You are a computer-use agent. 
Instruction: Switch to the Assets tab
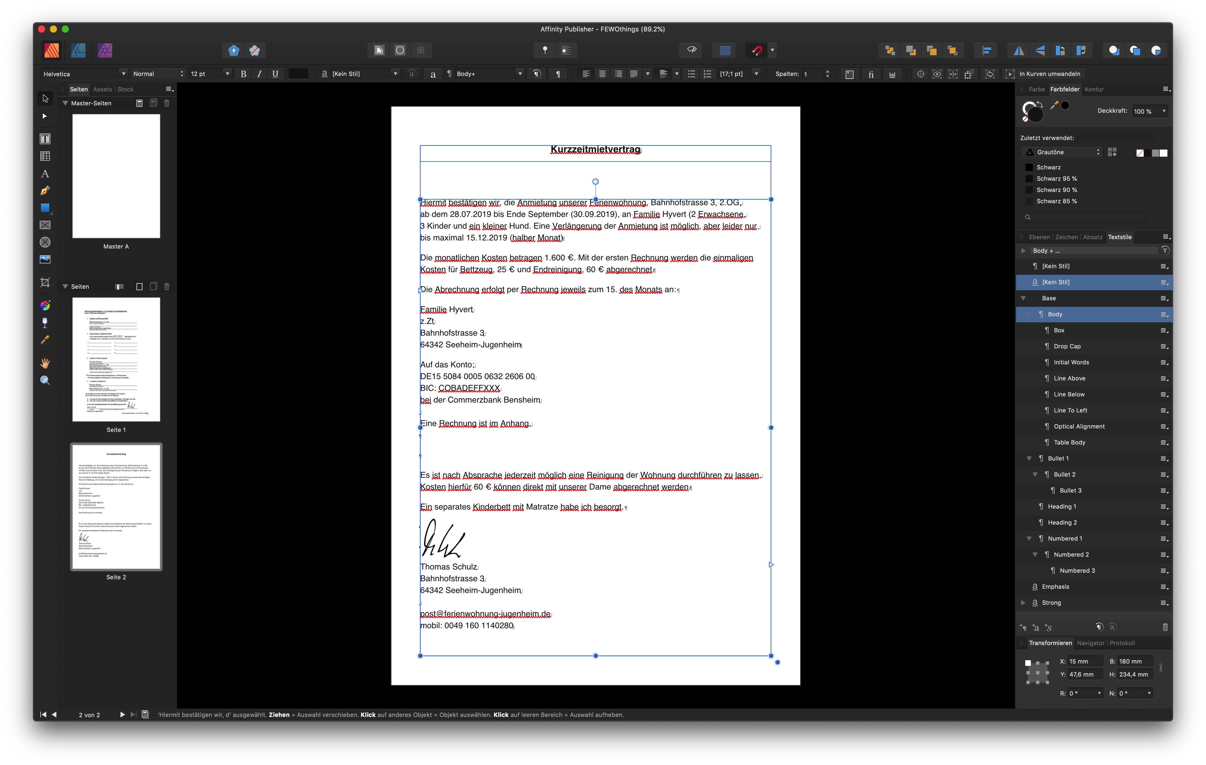click(103, 89)
